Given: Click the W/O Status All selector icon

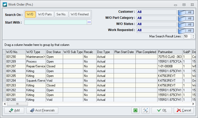Looking at the screenshot, I should (x=186, y=24).
